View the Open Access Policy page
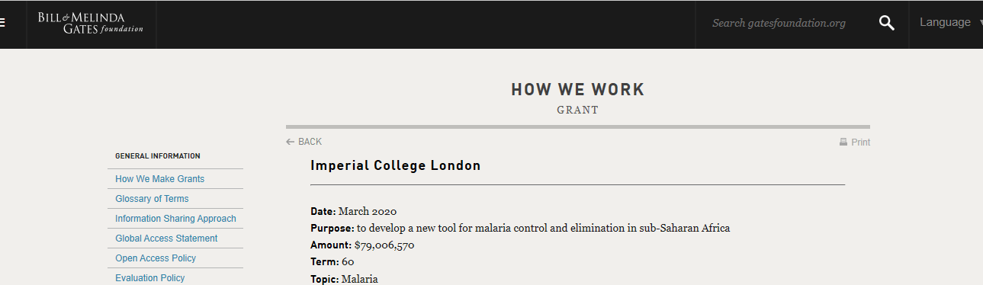The image size is (983, 285). [x=156, y=258]
